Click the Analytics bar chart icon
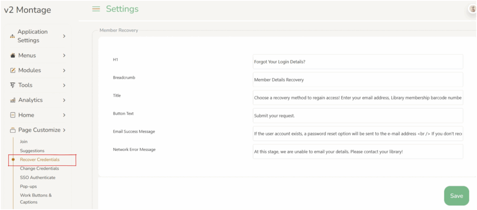The height and width of the screenshot is (210, 477). 13,100
